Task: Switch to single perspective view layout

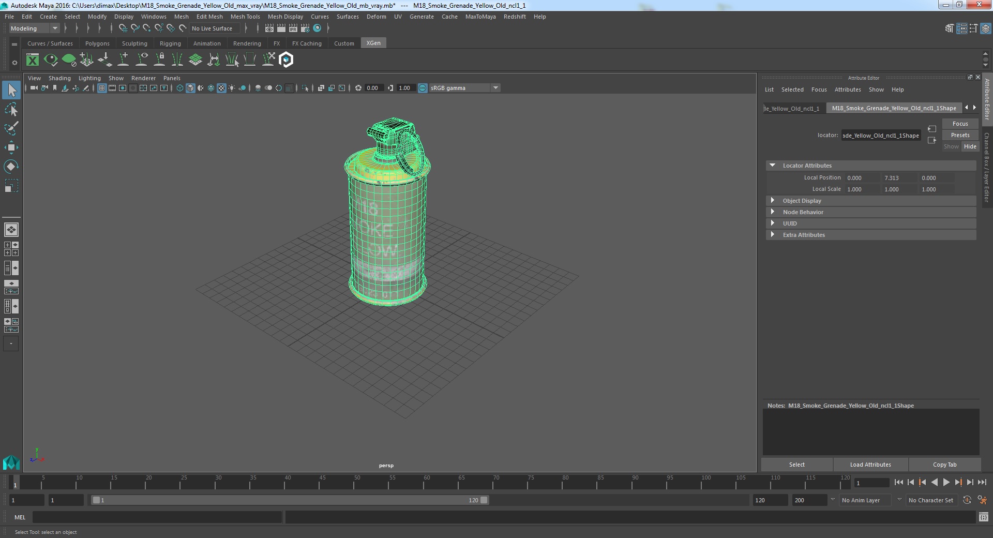Action: [x=11, y=229]
